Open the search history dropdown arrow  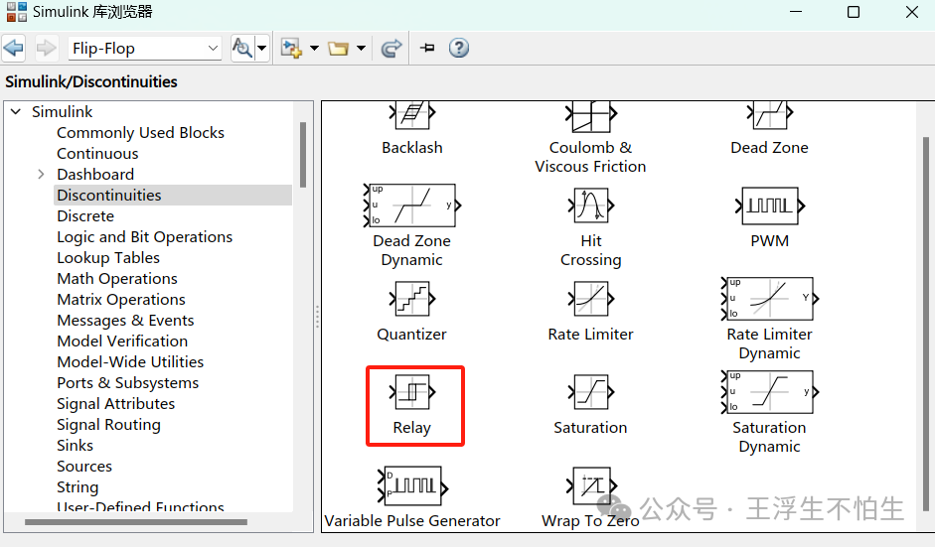(x=213, y=49)
